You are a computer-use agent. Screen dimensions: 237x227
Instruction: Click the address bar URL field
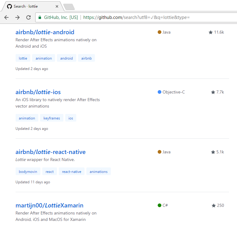pos(136,17)
